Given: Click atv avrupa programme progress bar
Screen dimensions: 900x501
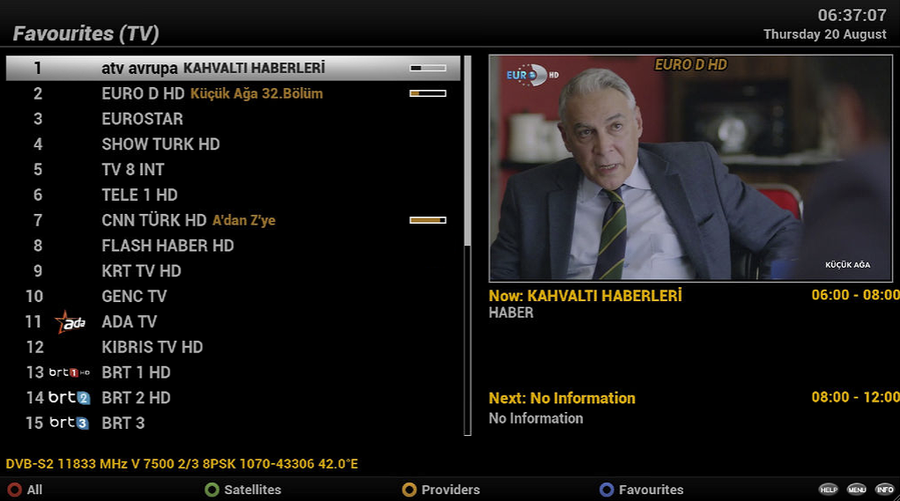Looking at the screenshot, I should [x=428, y=69].
